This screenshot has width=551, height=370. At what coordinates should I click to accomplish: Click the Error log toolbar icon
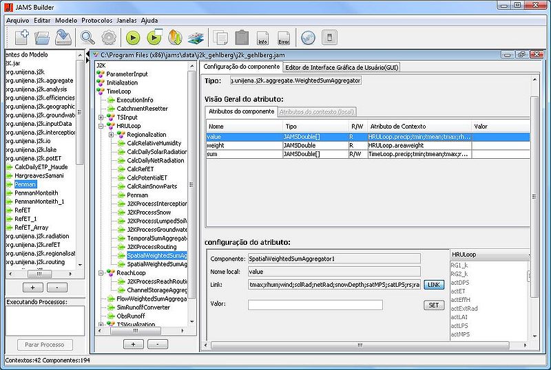pyautogui.click(x=283, y=37)
